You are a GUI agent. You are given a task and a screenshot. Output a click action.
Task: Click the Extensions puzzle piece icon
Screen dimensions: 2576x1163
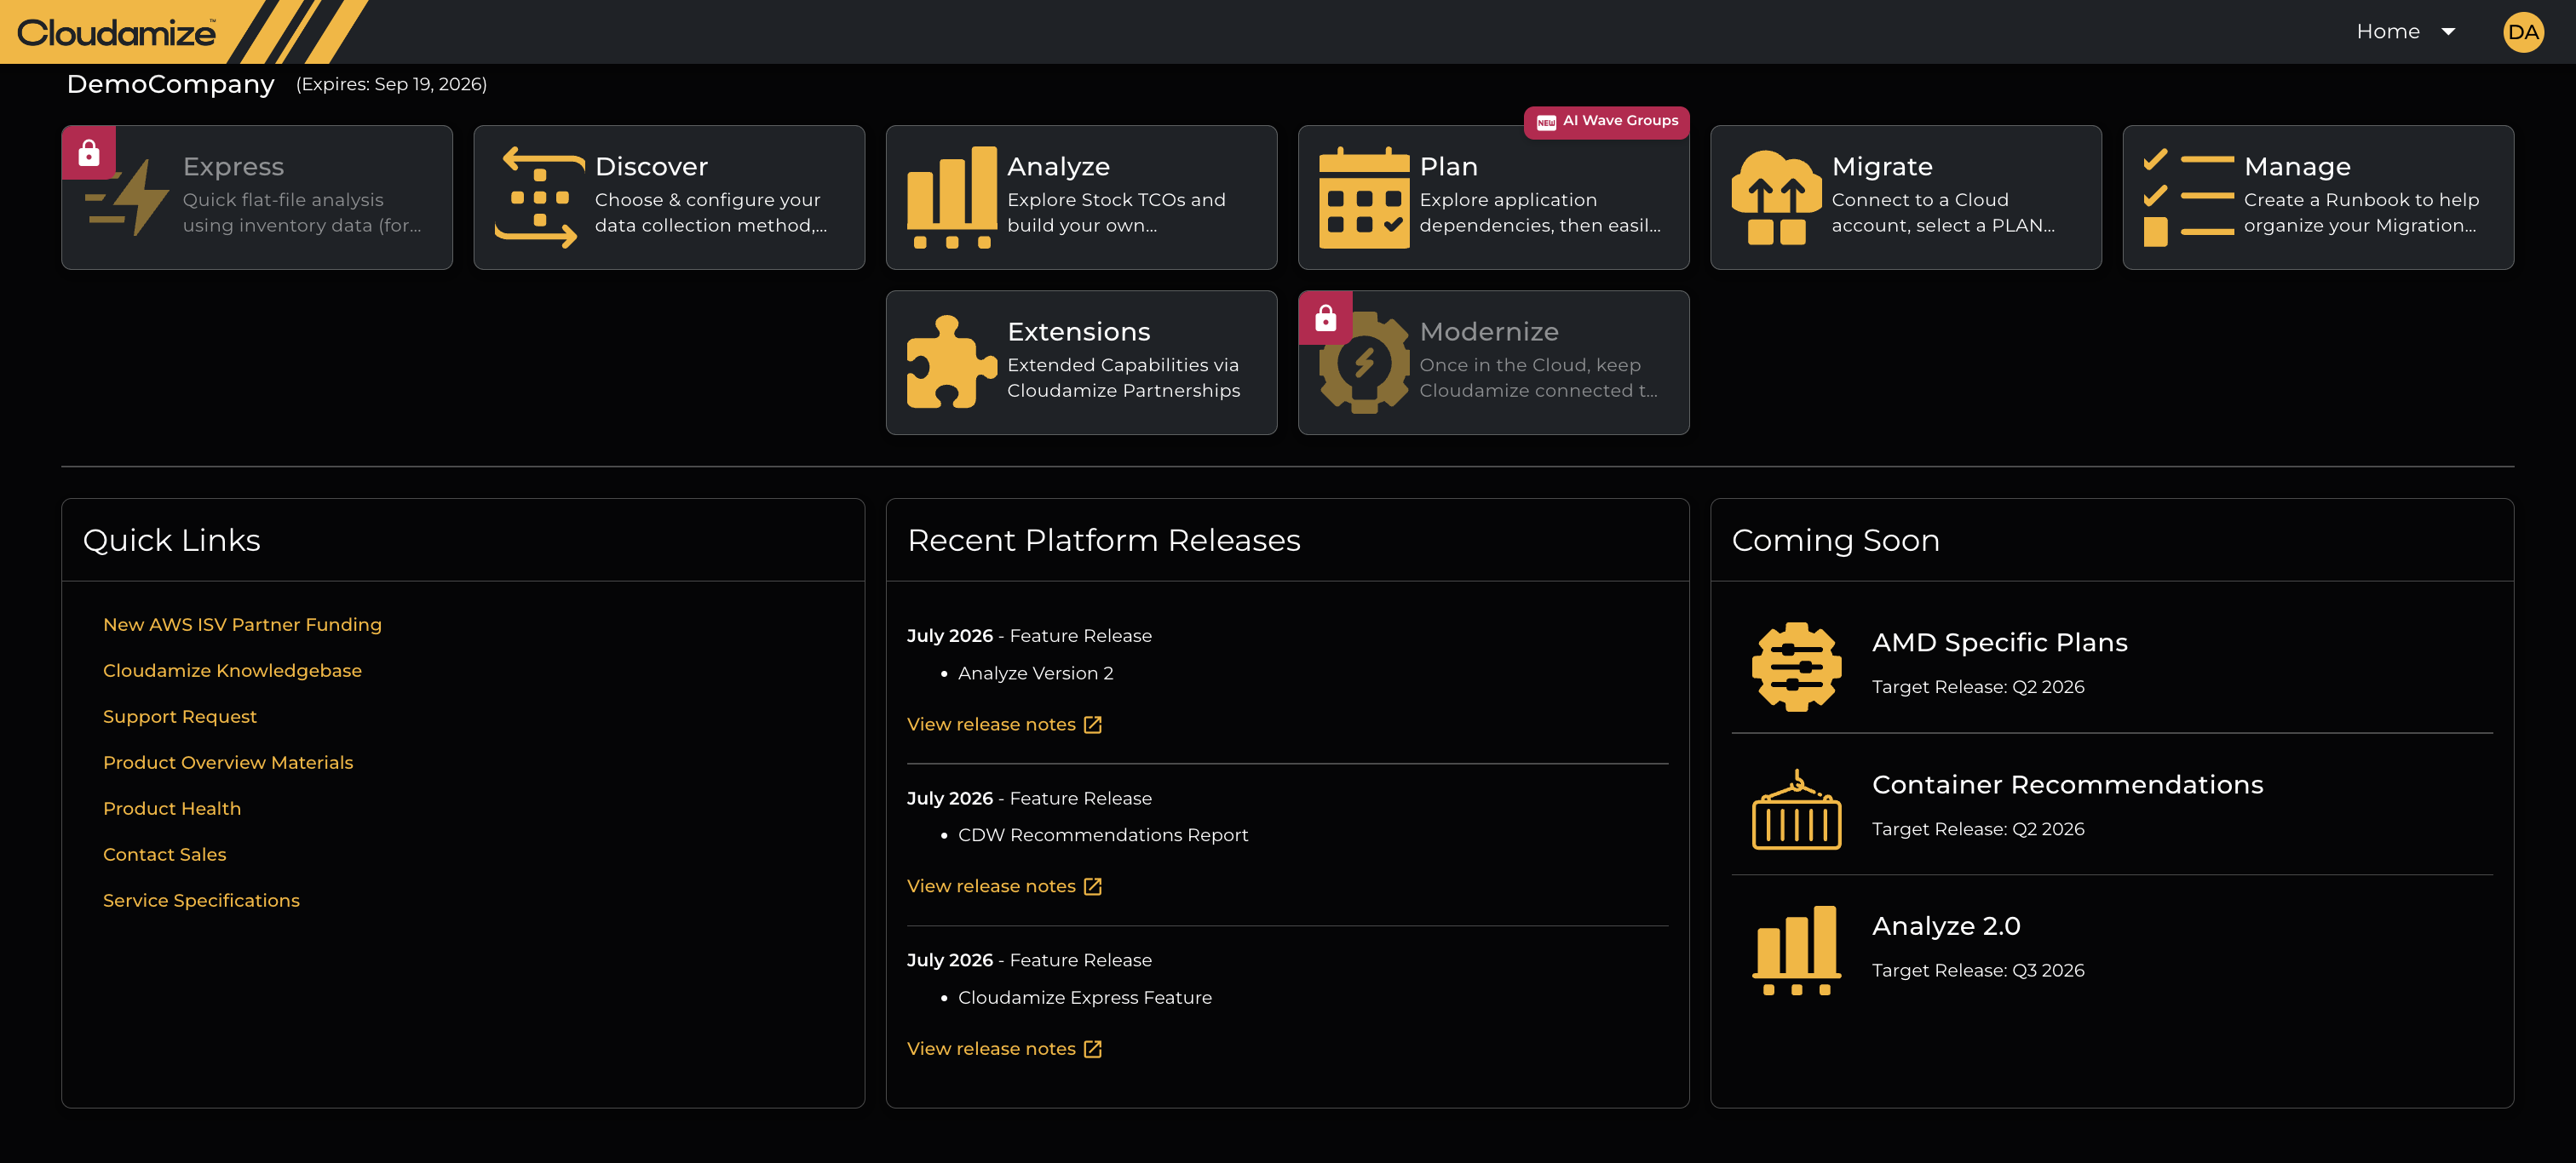952,363
